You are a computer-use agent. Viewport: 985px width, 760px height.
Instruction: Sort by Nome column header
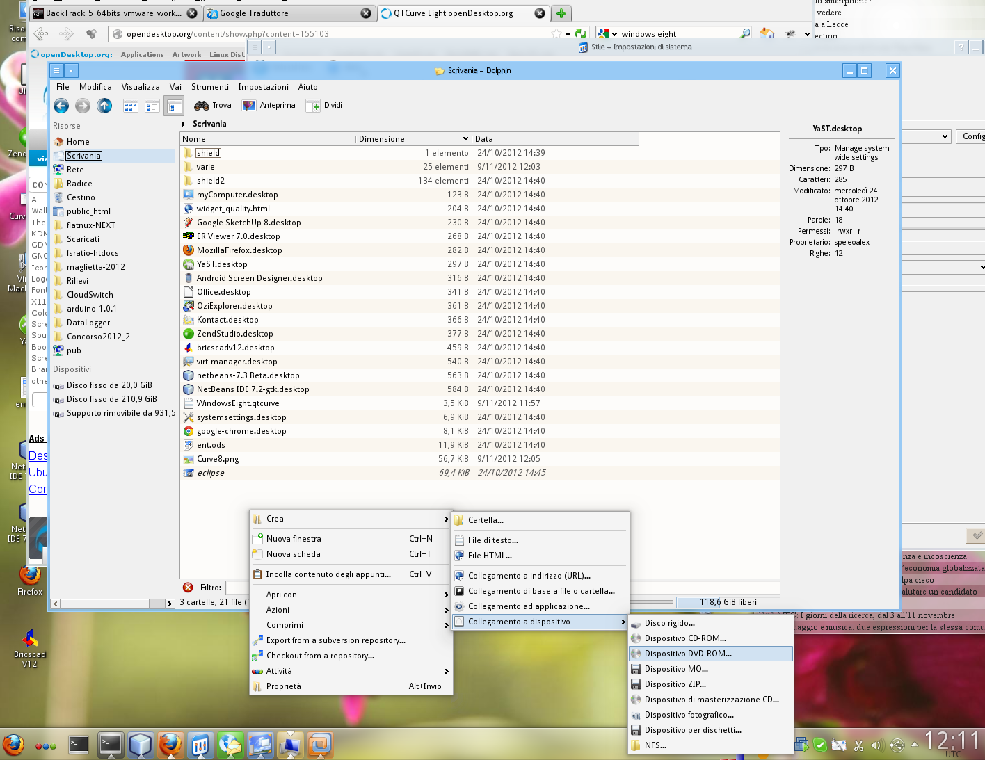tap(268, 139)
